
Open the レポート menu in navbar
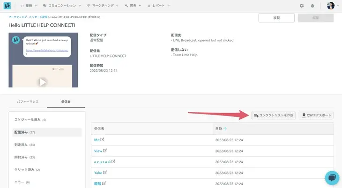tap(159, 6)
